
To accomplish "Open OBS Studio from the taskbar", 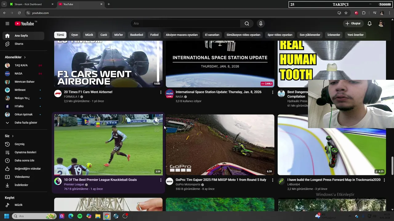I will (125, 216).
